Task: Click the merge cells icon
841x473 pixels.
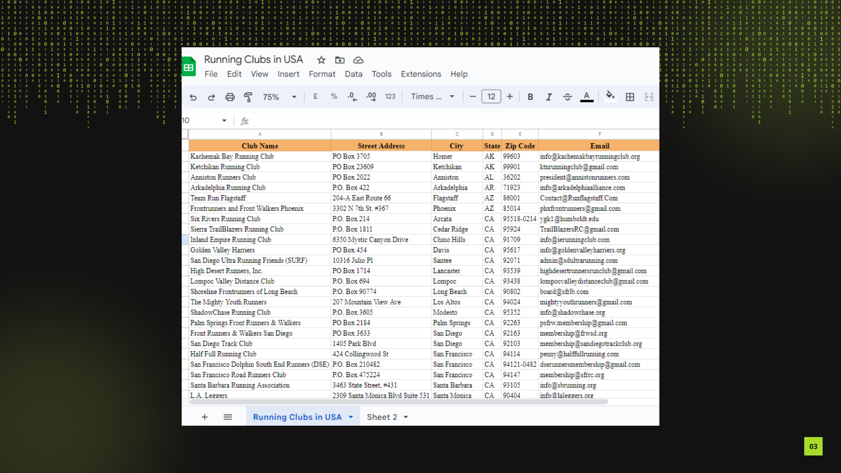Action: pyautogui.click(x=649, y=97)
